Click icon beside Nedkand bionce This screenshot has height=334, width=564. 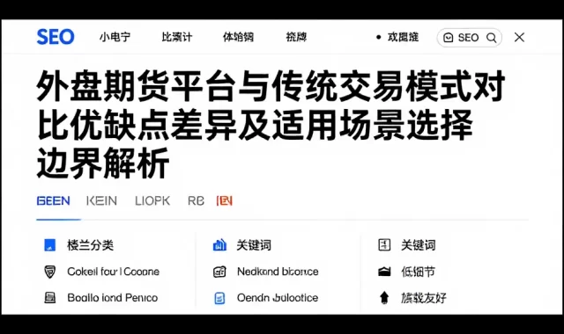219,272
